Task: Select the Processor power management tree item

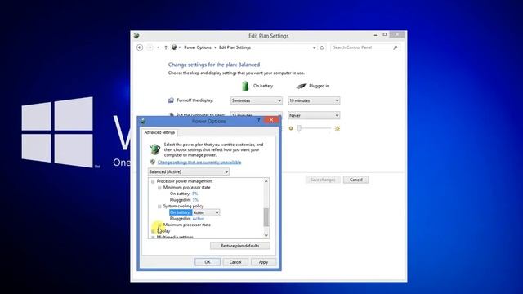Action: 185,181
